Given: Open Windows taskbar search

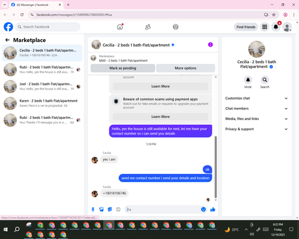Looking at the screenshot, I should tap(17, 229).
